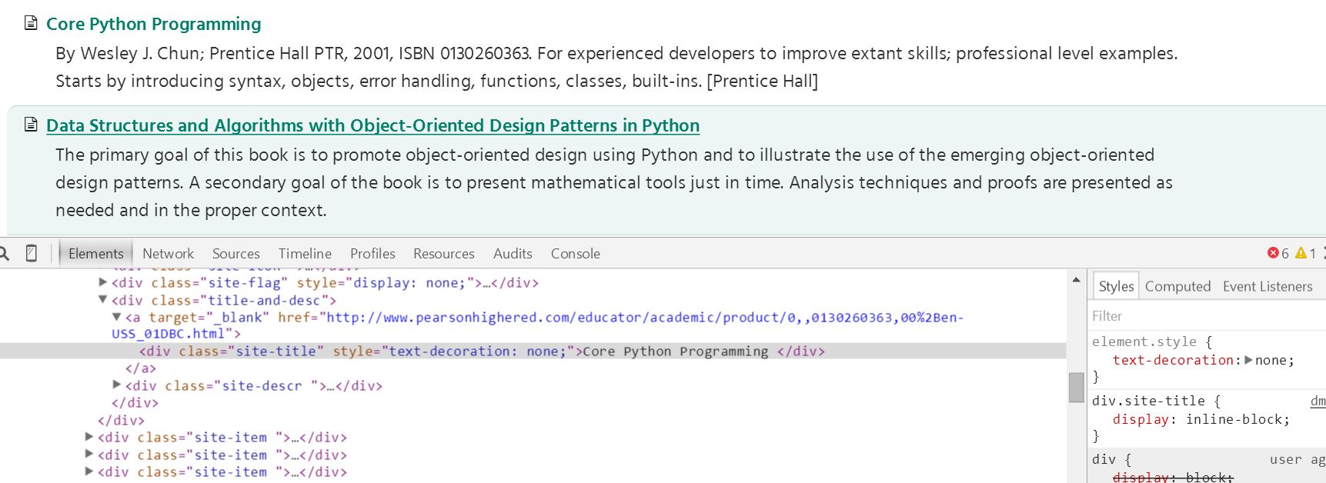Select the Computed sidebar tab
The width and height of the screenshot is (1326, 483).
point(1177,286)
